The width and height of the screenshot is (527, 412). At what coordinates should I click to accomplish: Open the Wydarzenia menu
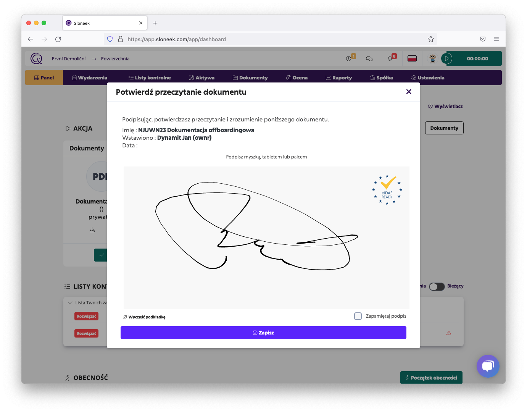tap(90, 78)
